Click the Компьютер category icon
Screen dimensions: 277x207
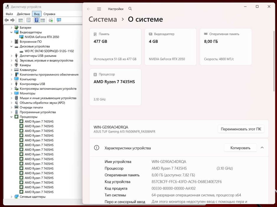coord(17,79)
